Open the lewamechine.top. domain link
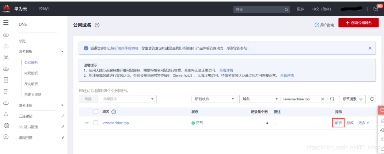 (x=116, y=123)
